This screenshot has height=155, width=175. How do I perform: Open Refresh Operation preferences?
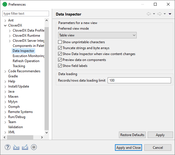pyautogui.click(x=26, y=61)
